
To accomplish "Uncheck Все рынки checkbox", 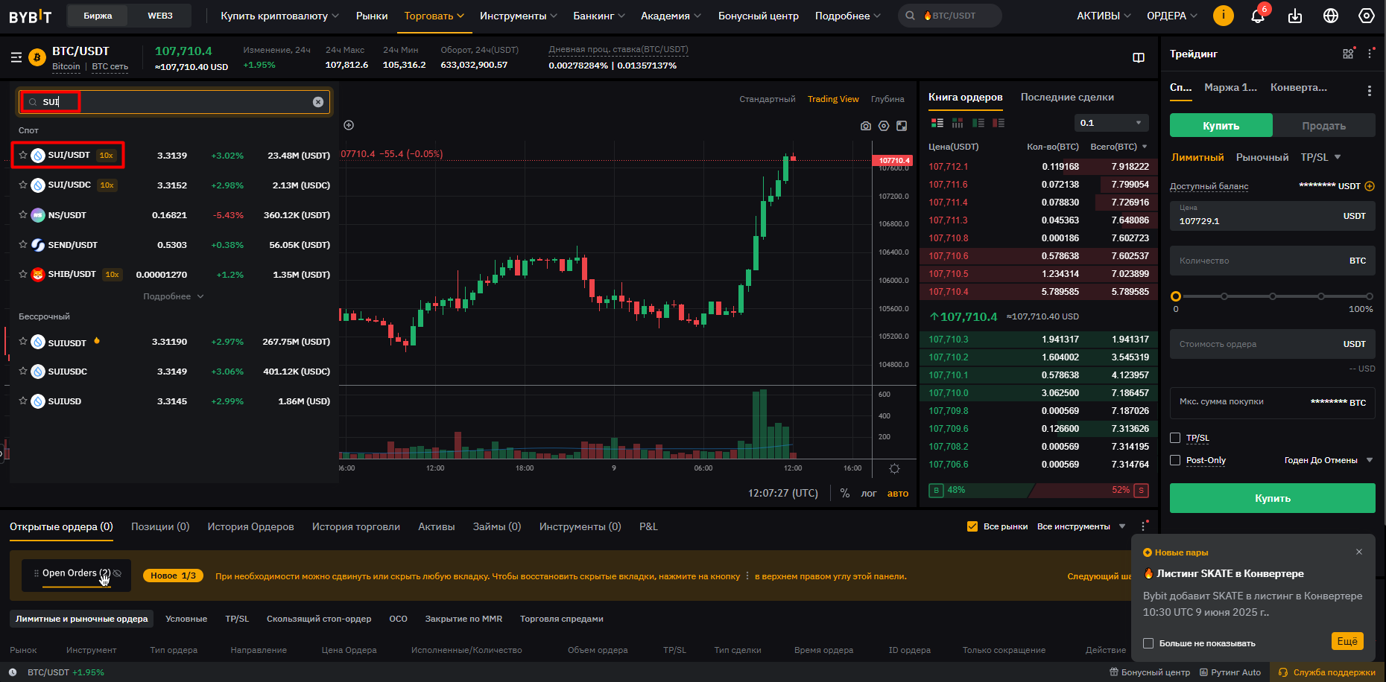I will tap(972, 526).
